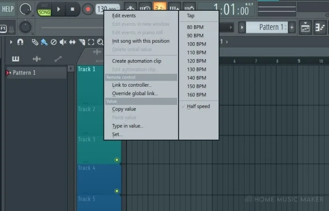329x211 pixels.
Task: Adjust the master volume knob
Action: 25,9
